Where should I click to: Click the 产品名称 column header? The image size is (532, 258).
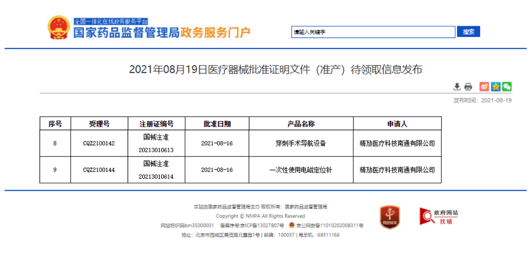click(301, 124)
